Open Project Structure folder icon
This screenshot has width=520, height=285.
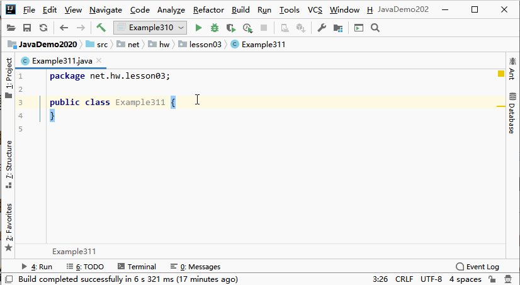[x=338, y=28]
